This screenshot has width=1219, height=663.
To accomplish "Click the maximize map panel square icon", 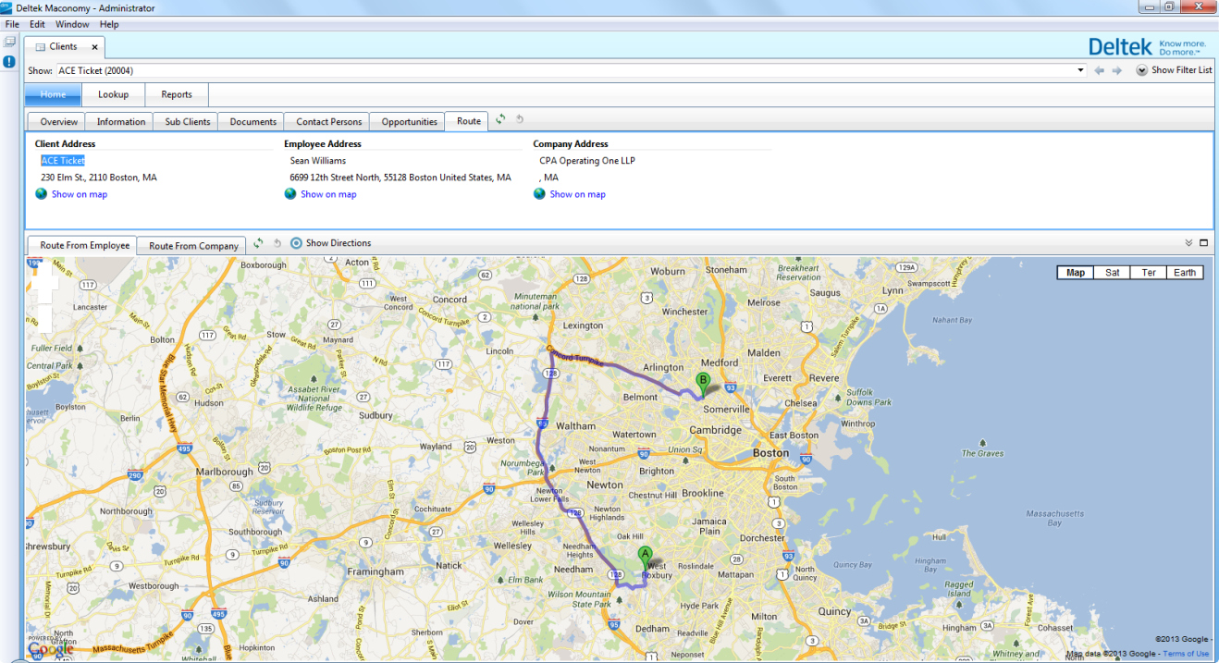I will [x=1204, y=243].
